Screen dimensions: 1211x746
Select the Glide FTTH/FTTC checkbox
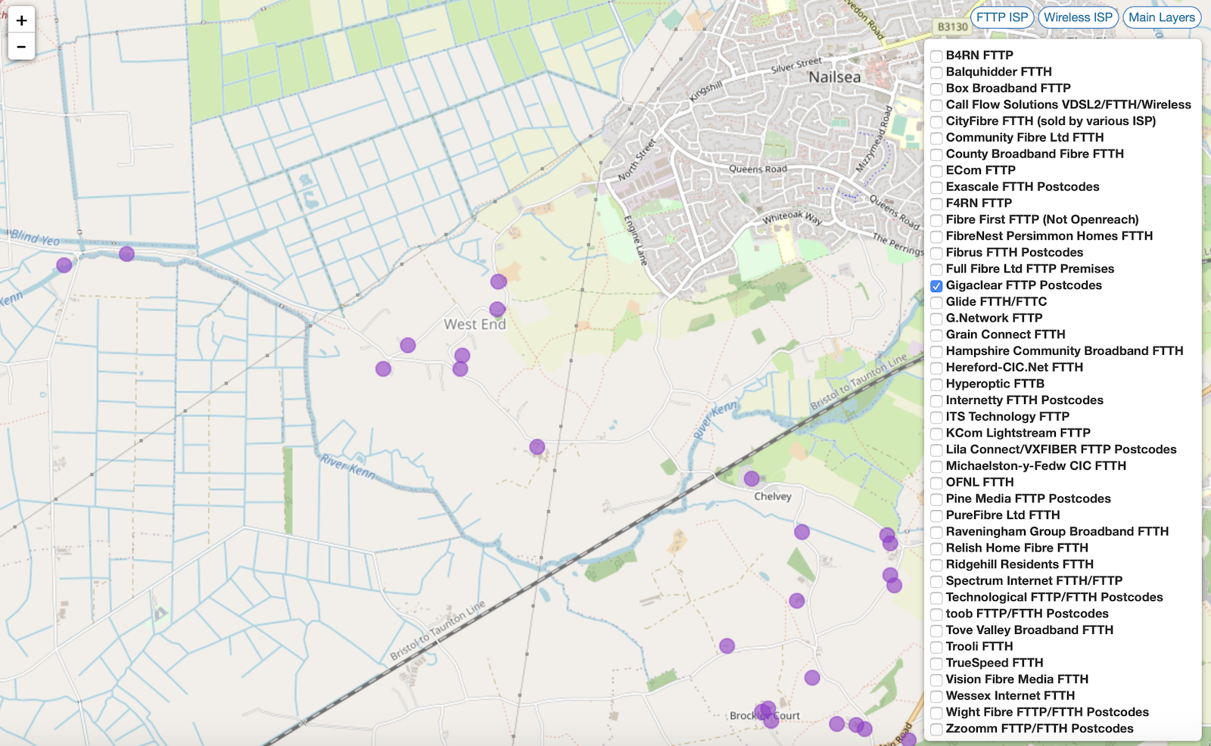pos(936,303)
